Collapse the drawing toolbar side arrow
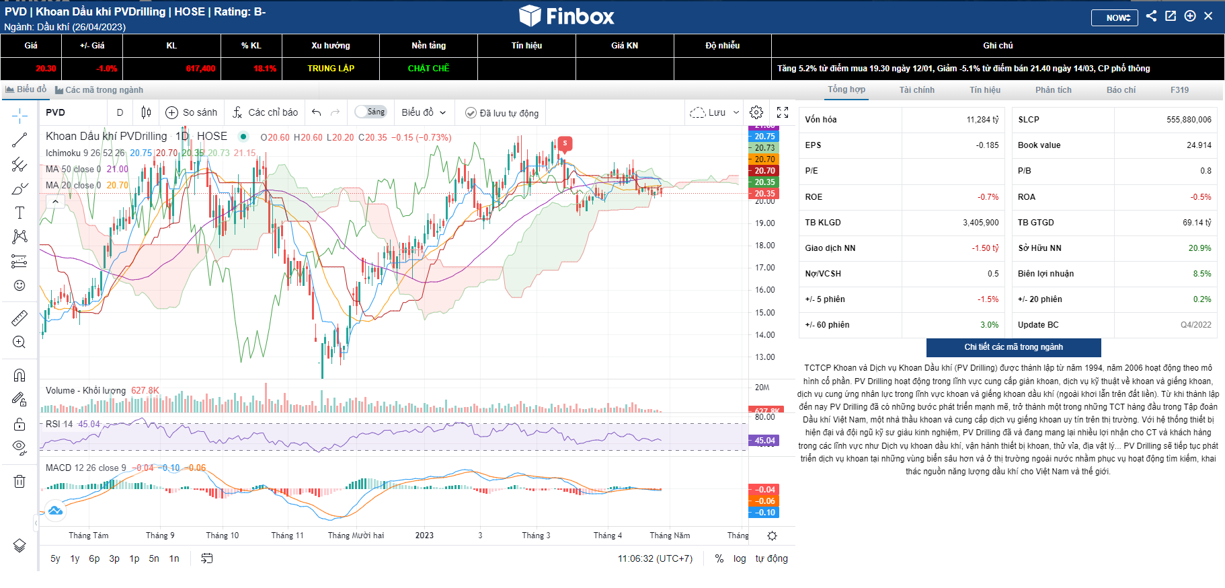This screenshot has height=588, width=1225. [36, 523]
